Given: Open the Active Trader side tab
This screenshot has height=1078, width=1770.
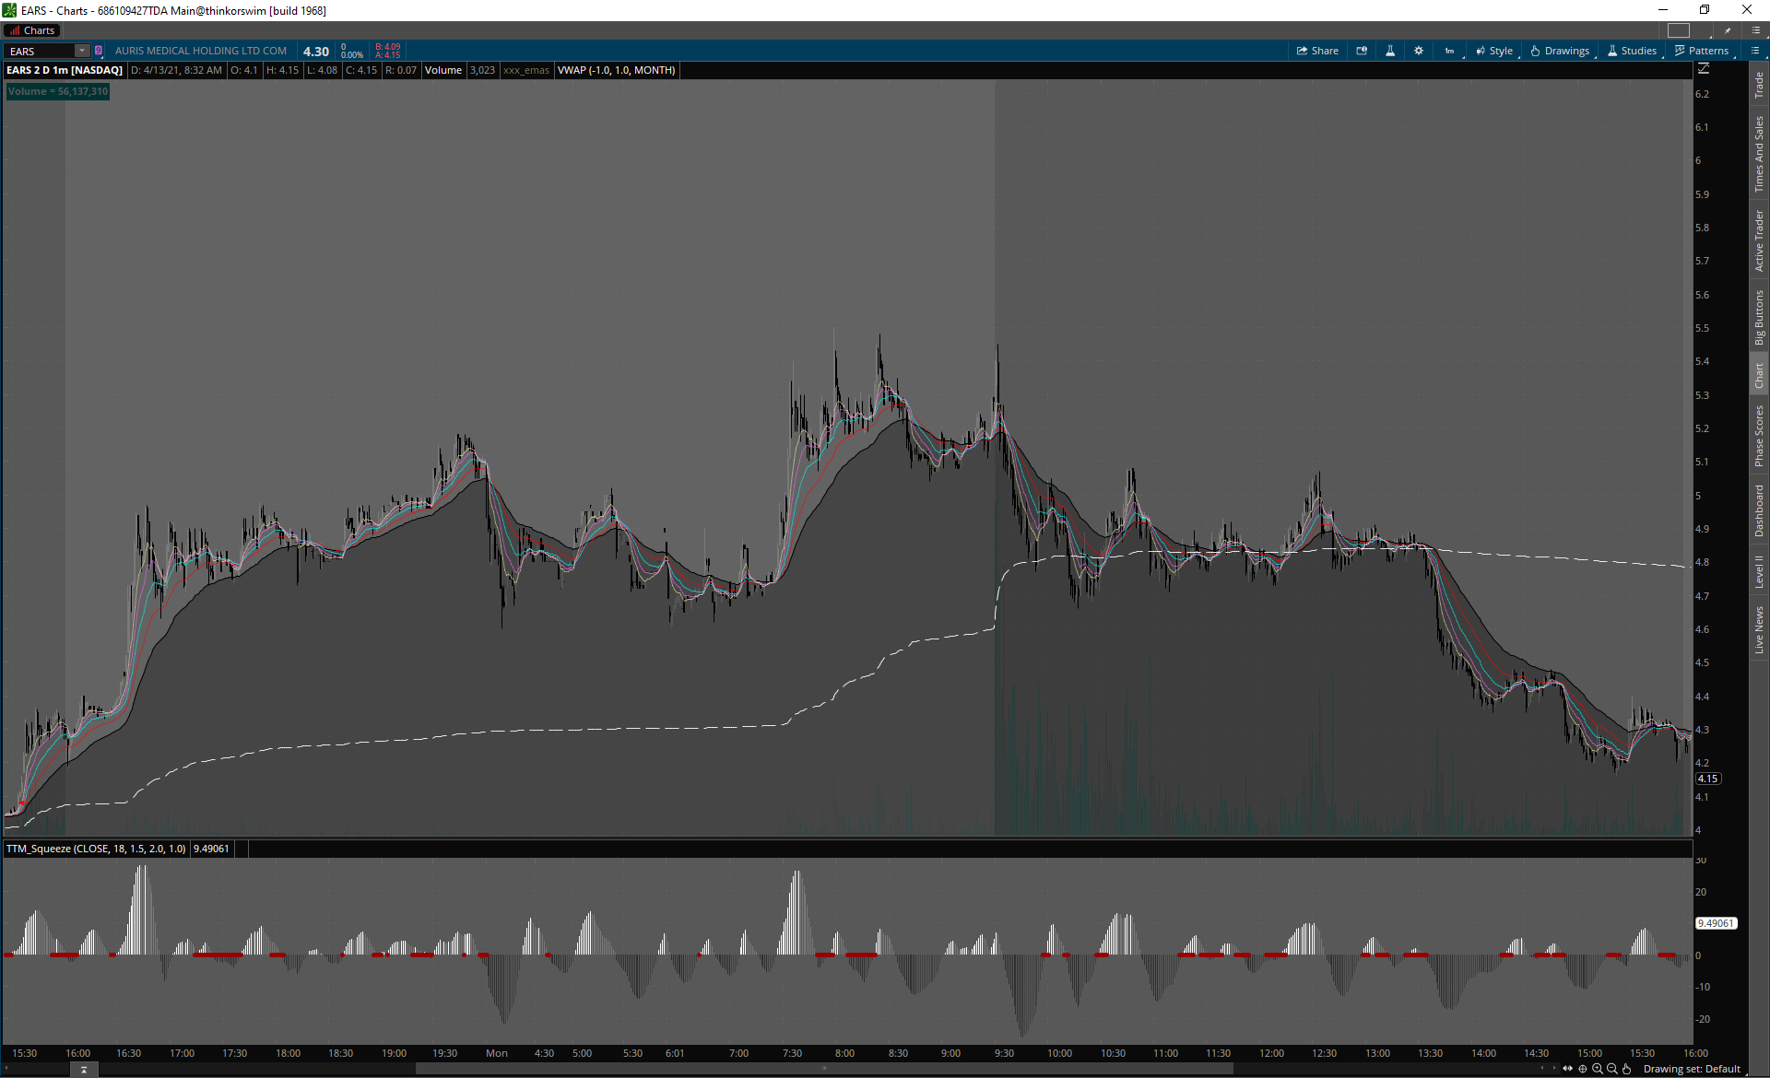Looking at the screenshot, I should coord(1759,240).
